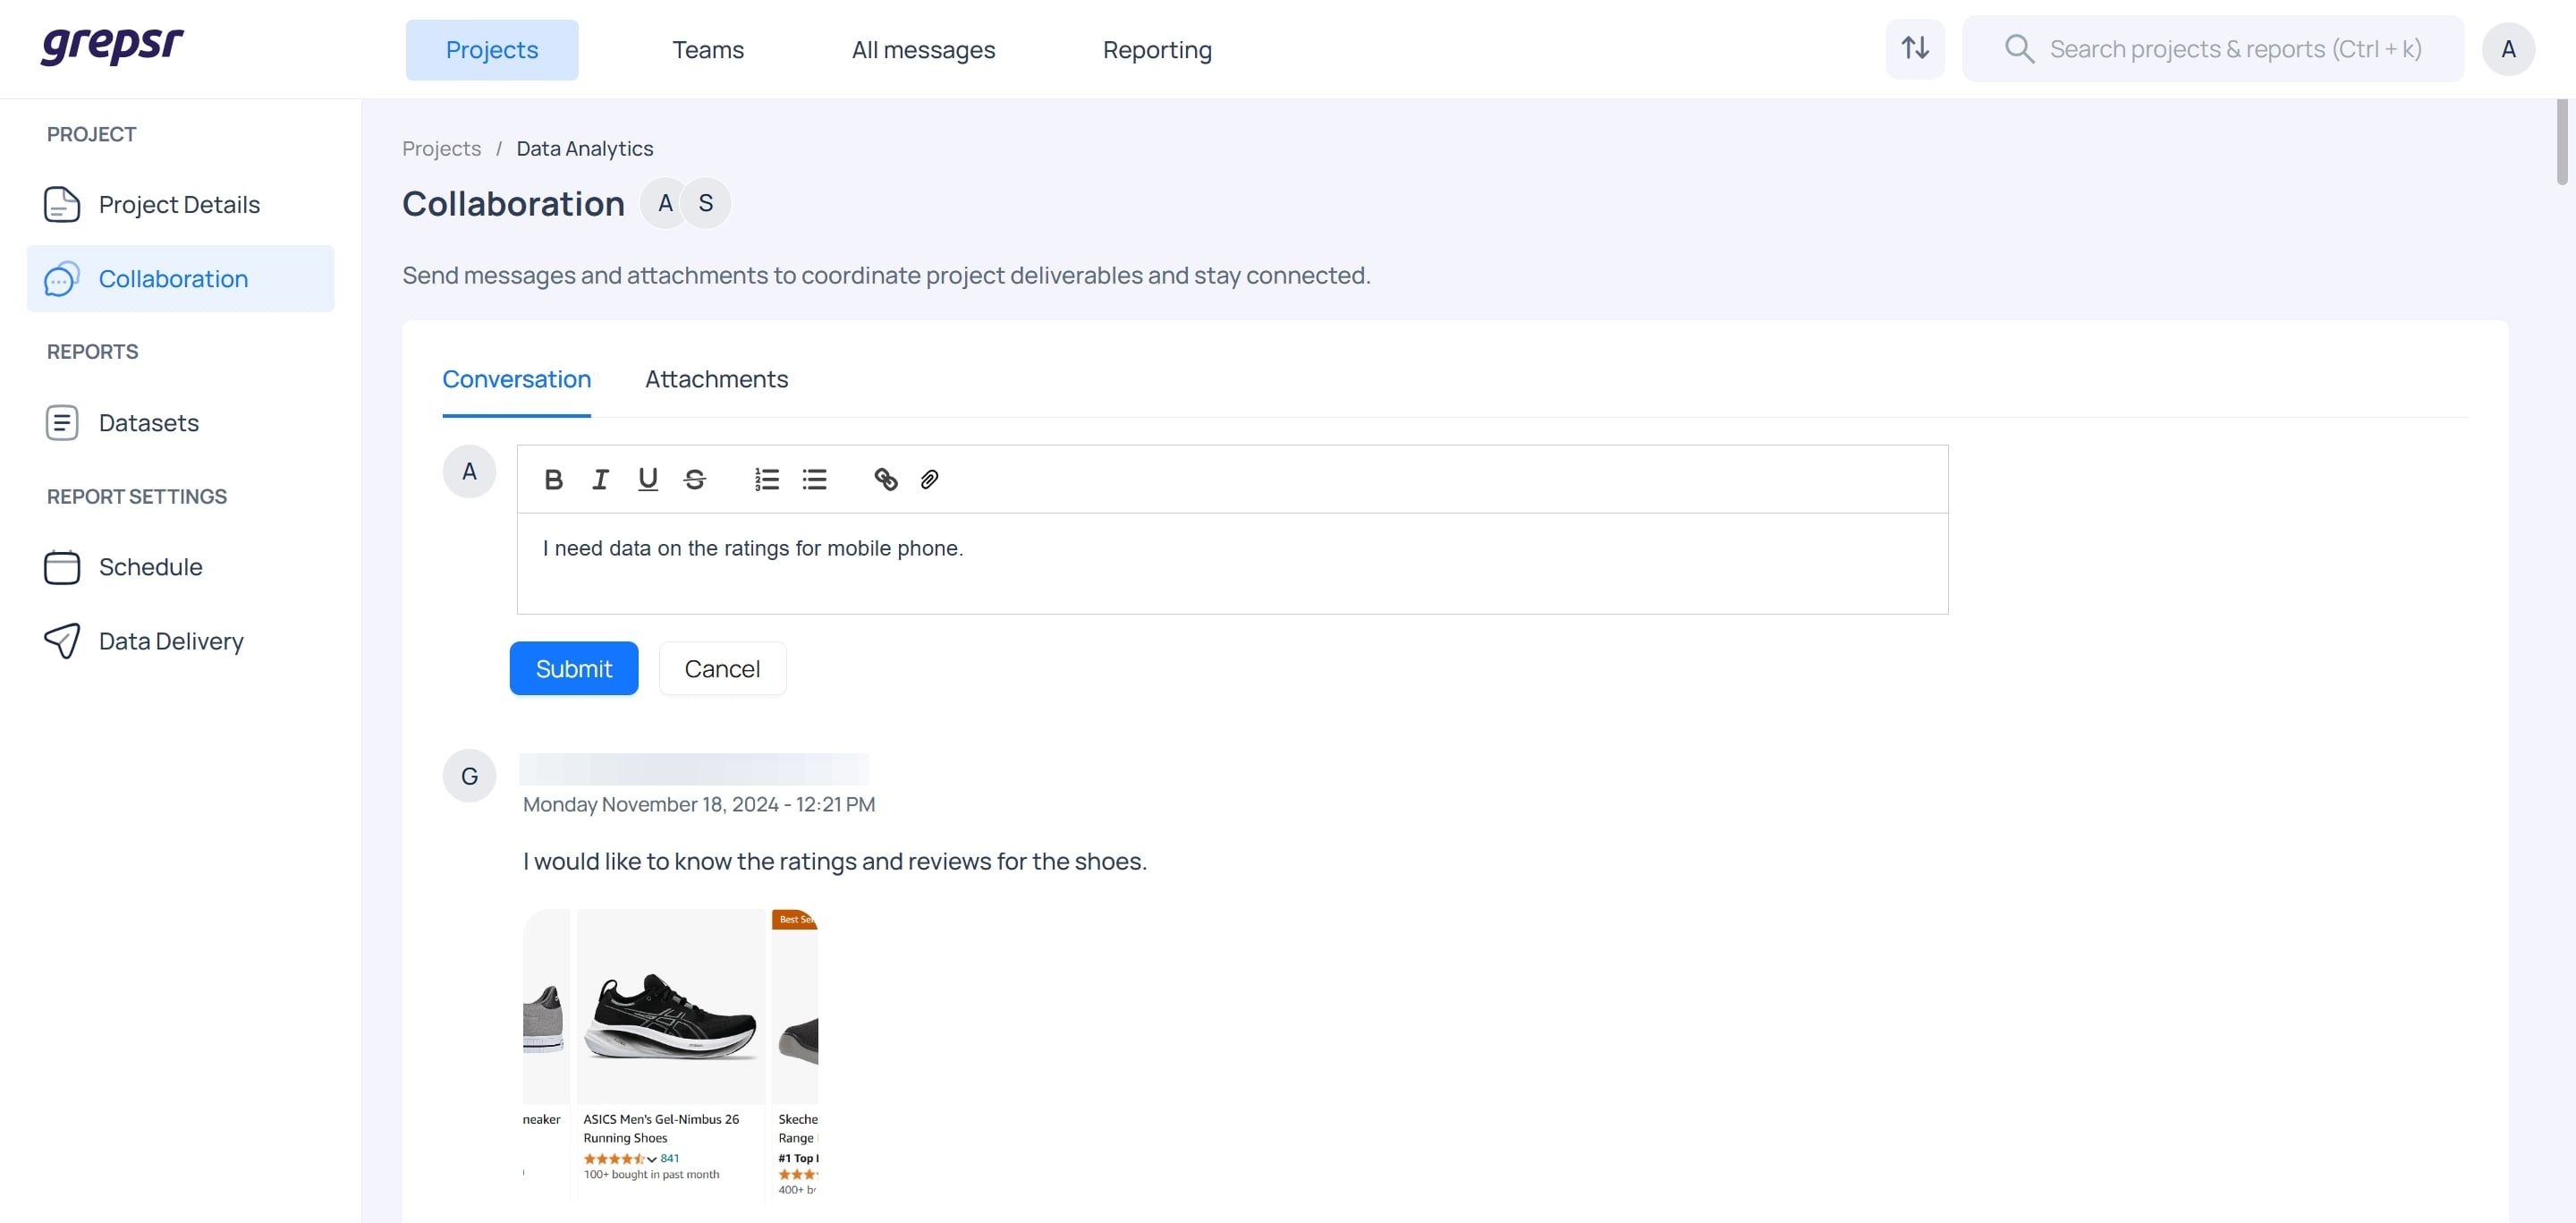This screenshot has height=1223, width=2576.
Task: Apply strikethrough formatting to text
Action: tap(695, 480)
